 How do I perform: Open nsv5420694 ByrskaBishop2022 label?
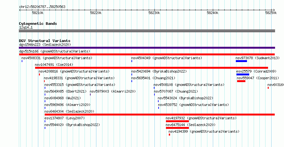coord(159,71)
